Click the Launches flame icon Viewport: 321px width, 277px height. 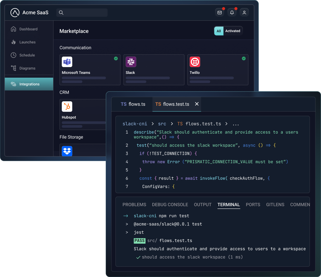click(x=14, y=42)
